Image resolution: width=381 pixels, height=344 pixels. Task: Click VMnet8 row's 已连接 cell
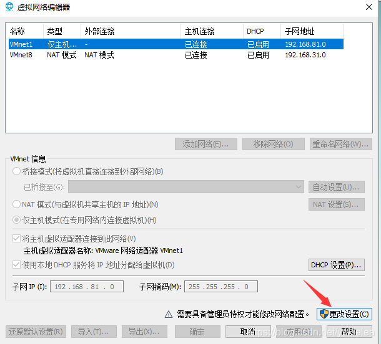click(x=196, y=55)
